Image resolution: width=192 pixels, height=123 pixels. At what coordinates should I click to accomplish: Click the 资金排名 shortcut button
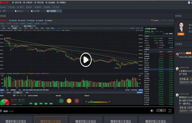tap(29, 7)
